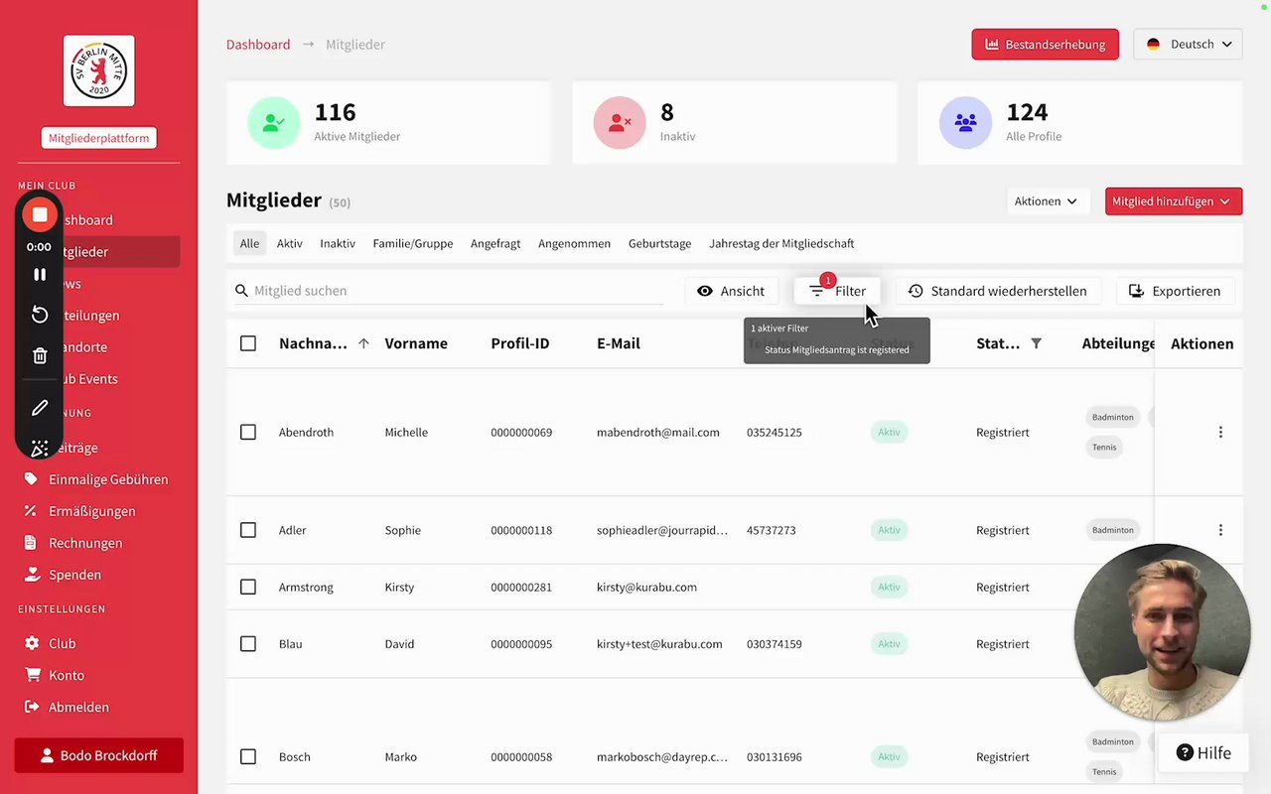This screenshot has width=1271, height=794.
Task: Switch to the Alle tab
Action: [x=249, y=243]
